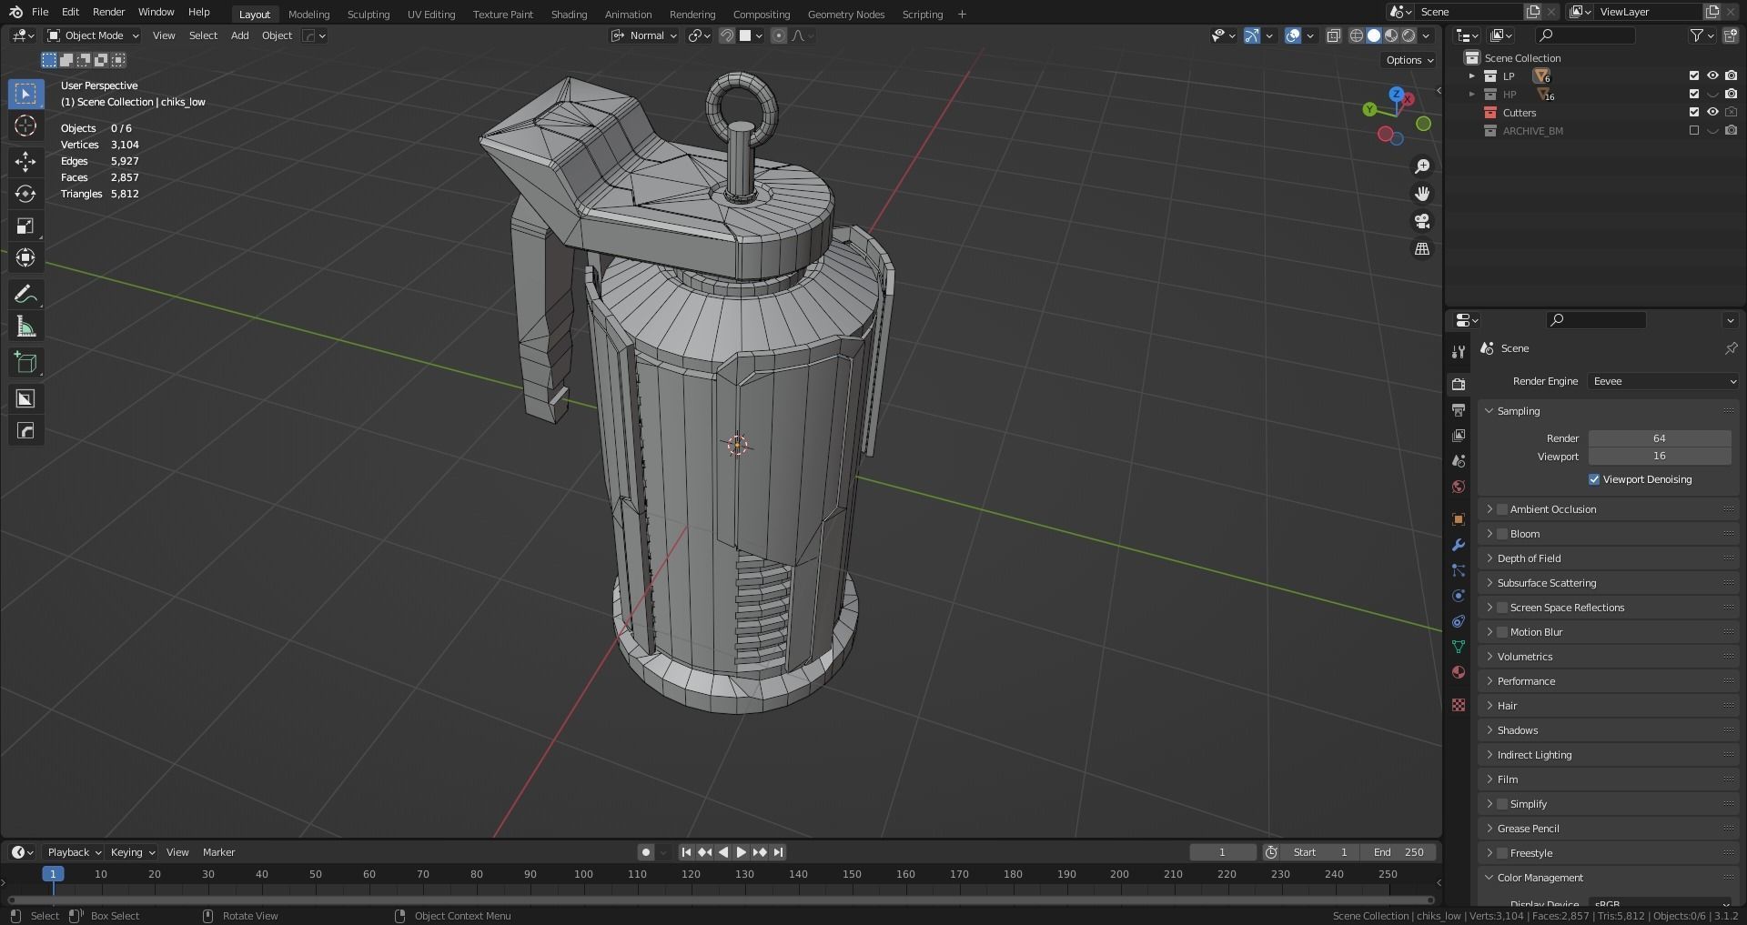This screenshot has width=1747, height=925.
Task: Select the Annotate tool
Action: [25, 294]
